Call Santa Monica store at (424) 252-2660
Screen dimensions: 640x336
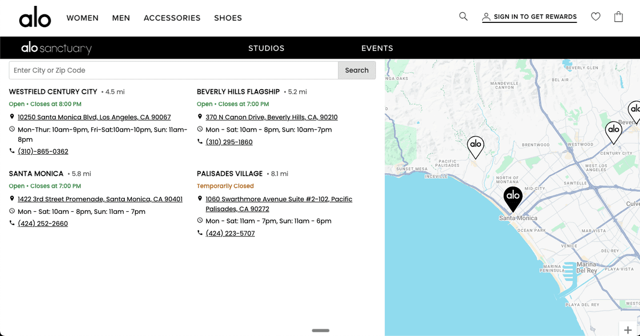[x=43, y=224]
